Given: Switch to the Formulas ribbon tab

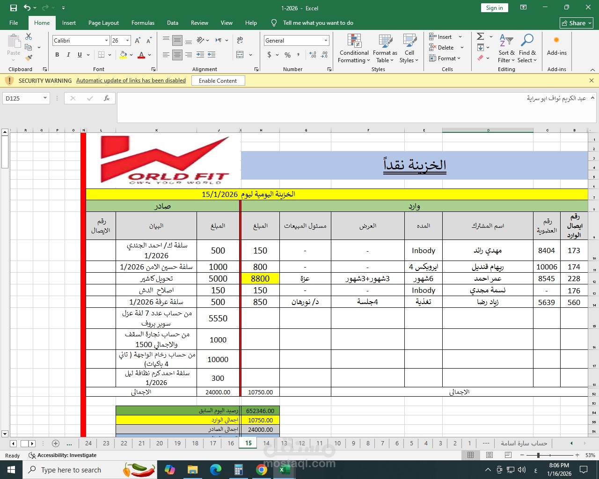Looking at the screenshot, I should (143, 22).
